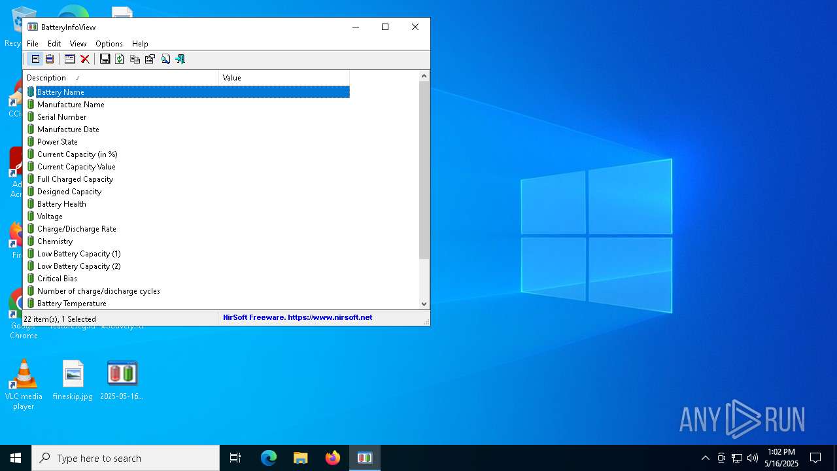This screenshot has width=837, height=471.
Task: Open Task View from the taskbar
Action: point(235,458)
